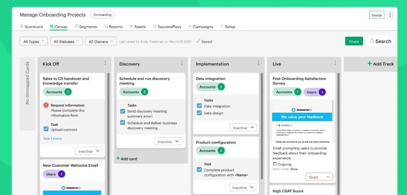Screen dimensions: 407x195
Task: Click the Saved checkmark icon
Action: pos(198,41)
